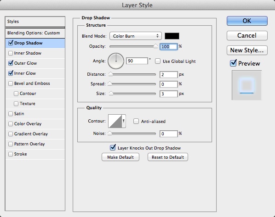Click the Spread value field

click(x=169, y=84)
